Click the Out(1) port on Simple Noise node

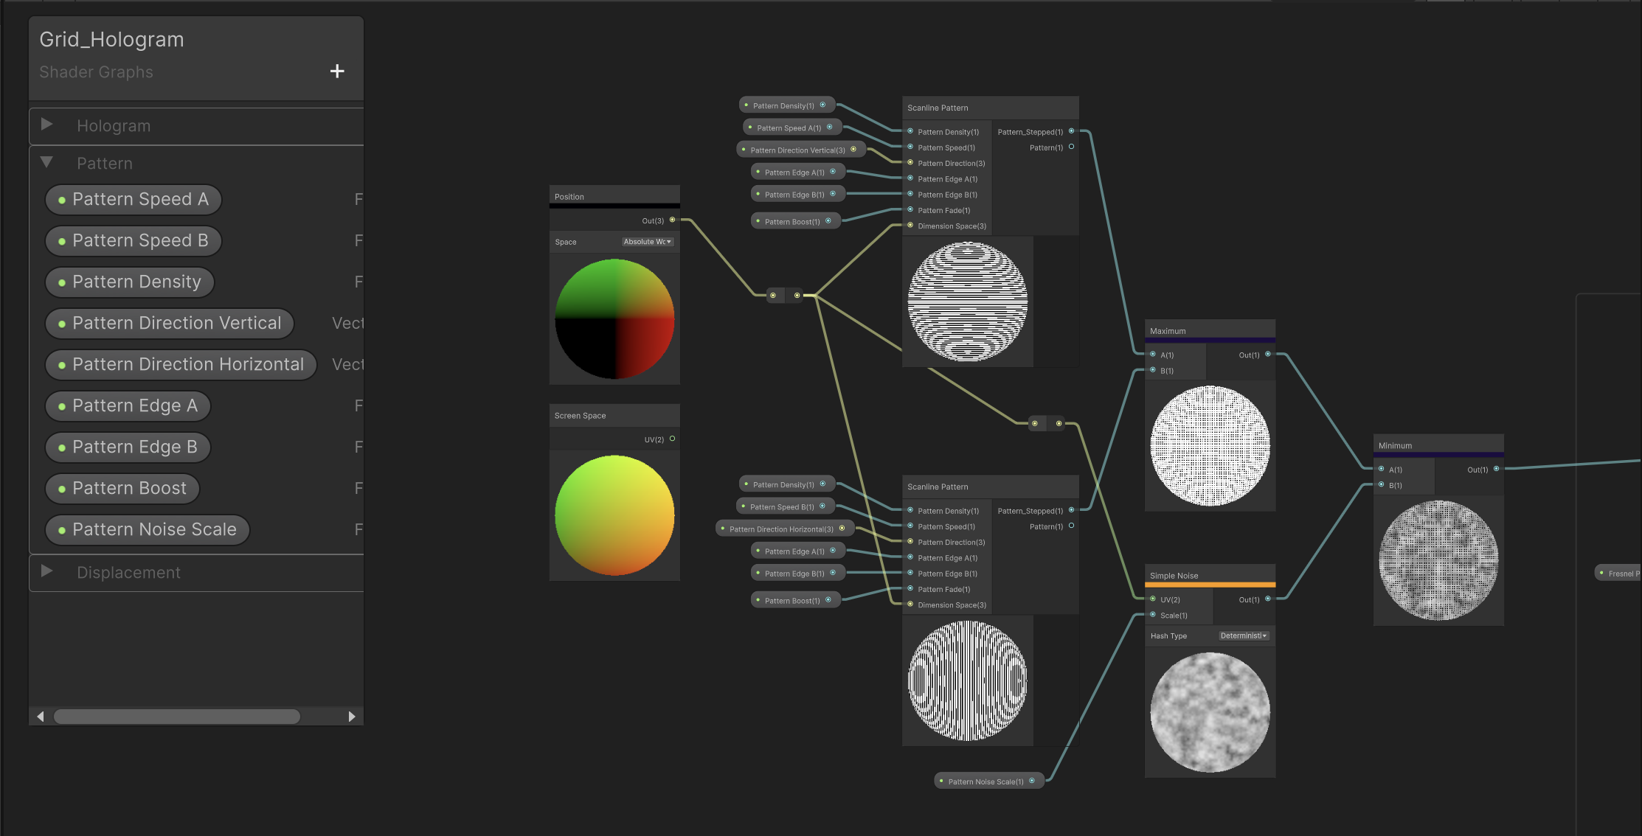(x=1267, y=599)
